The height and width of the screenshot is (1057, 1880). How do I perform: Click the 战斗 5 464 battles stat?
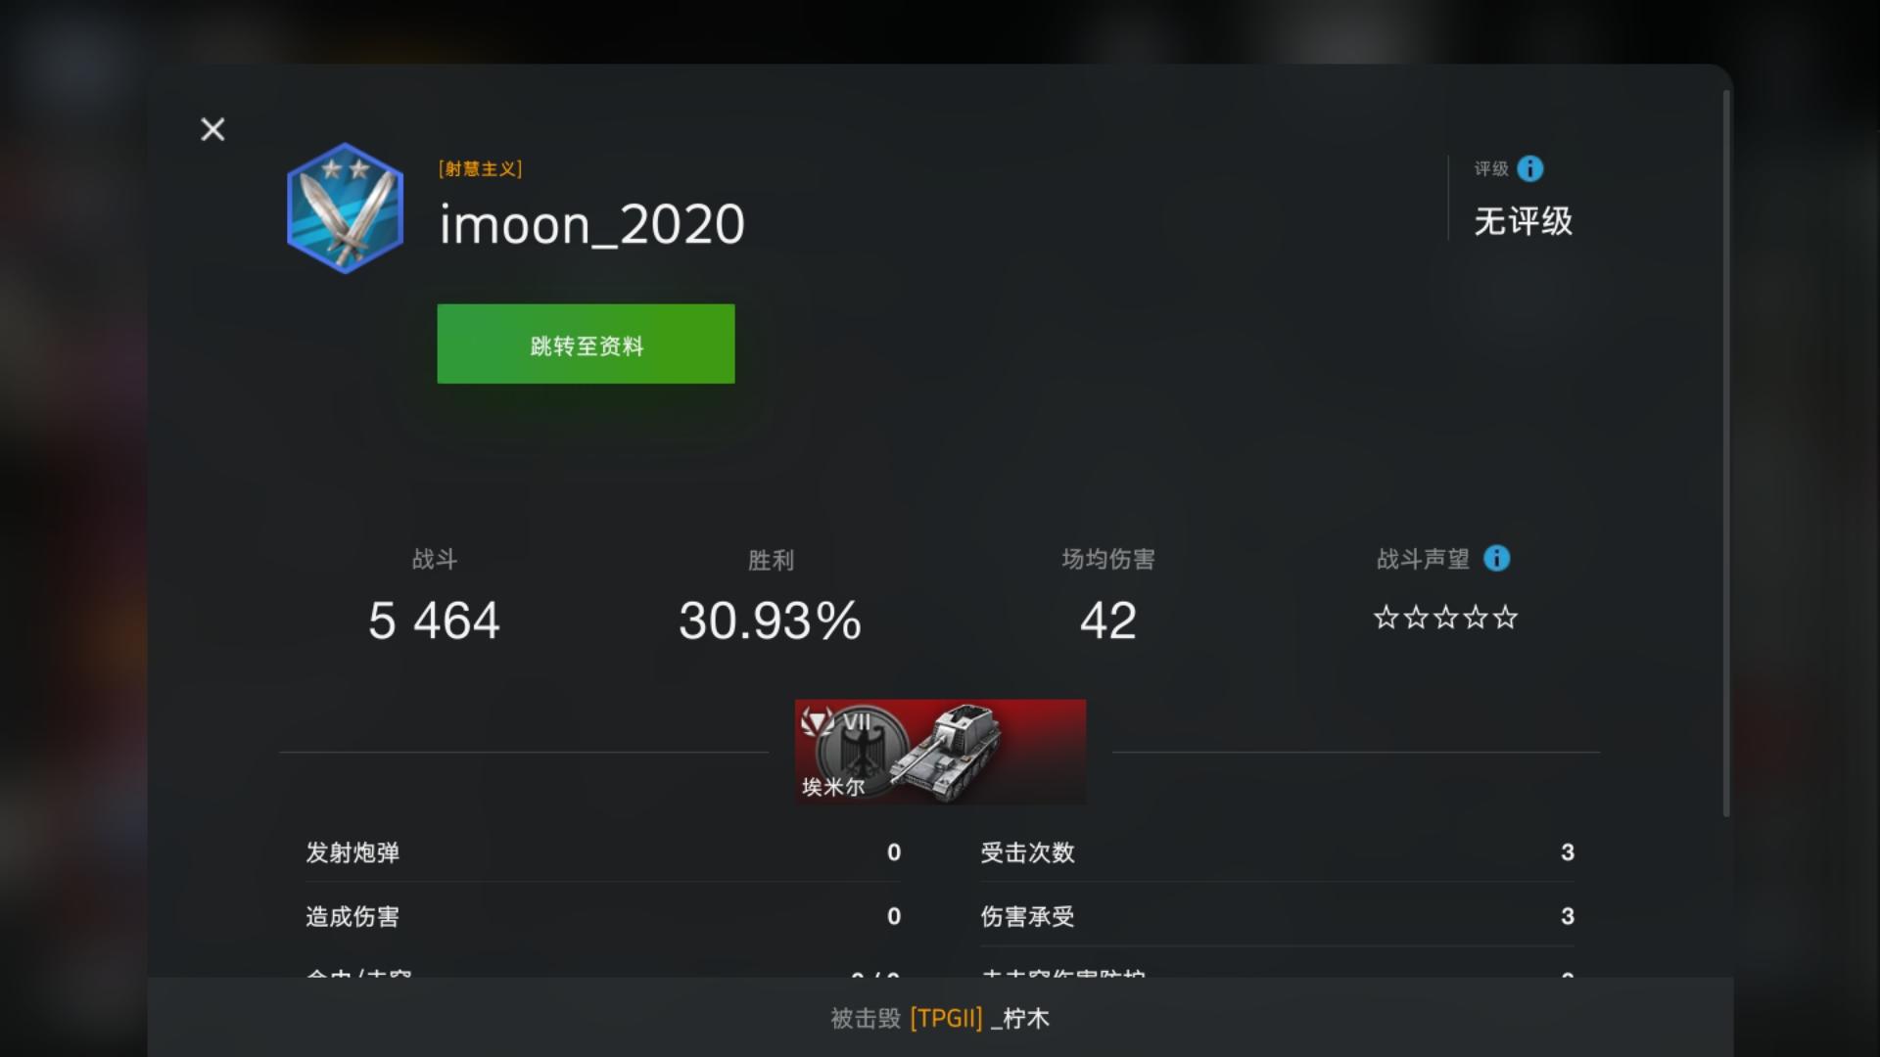[434, 595]
